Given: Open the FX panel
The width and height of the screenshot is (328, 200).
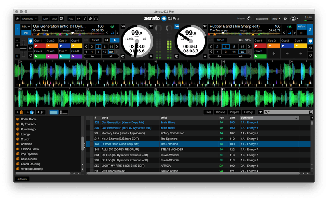Looking at the screenshot, I should click(x=79, y=18).
